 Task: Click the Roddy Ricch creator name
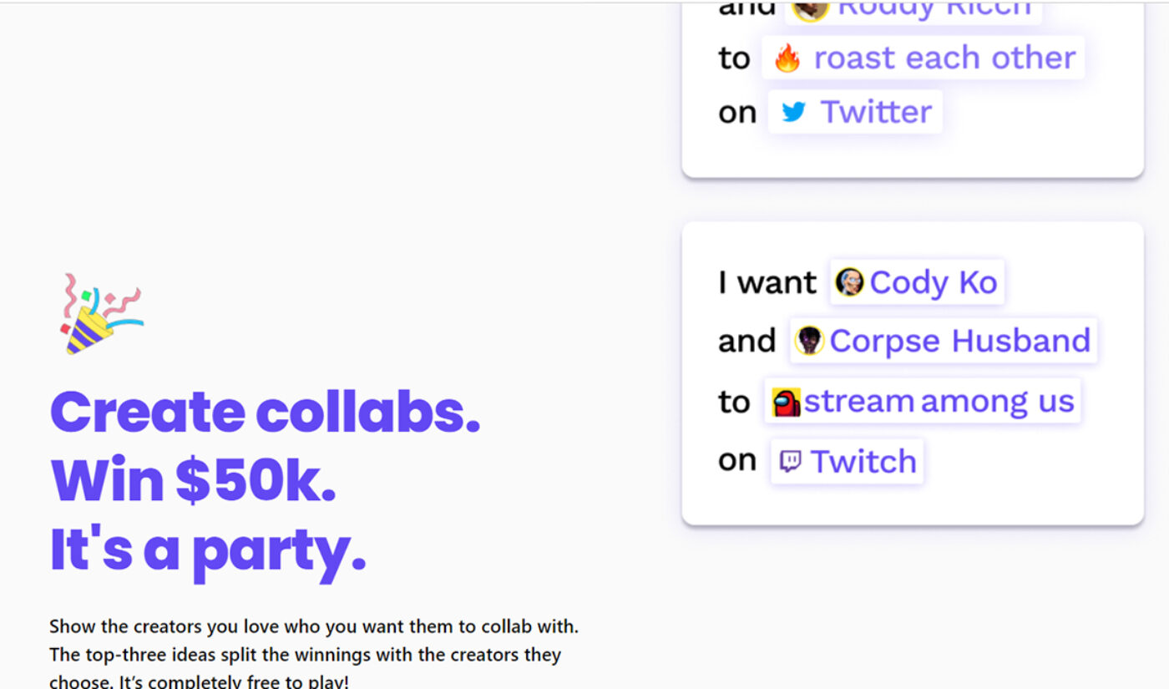pos(934,10)
